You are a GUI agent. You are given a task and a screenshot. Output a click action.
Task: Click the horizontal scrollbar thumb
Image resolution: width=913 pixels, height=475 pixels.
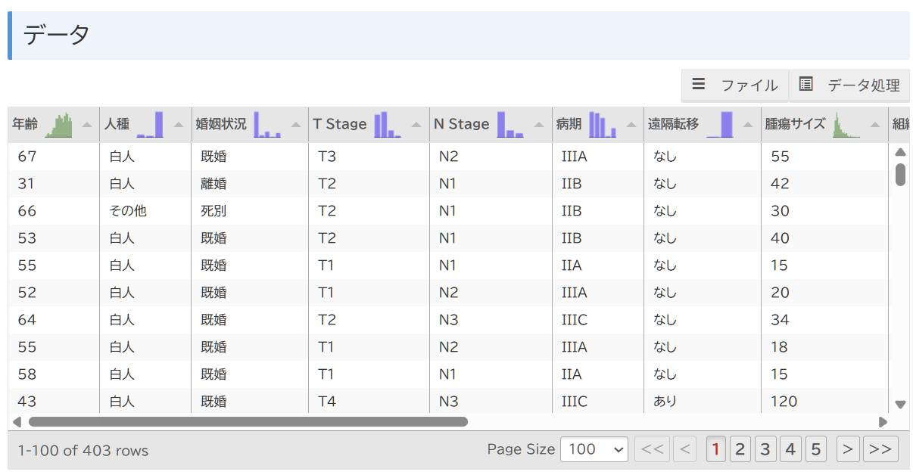[248, 422]
